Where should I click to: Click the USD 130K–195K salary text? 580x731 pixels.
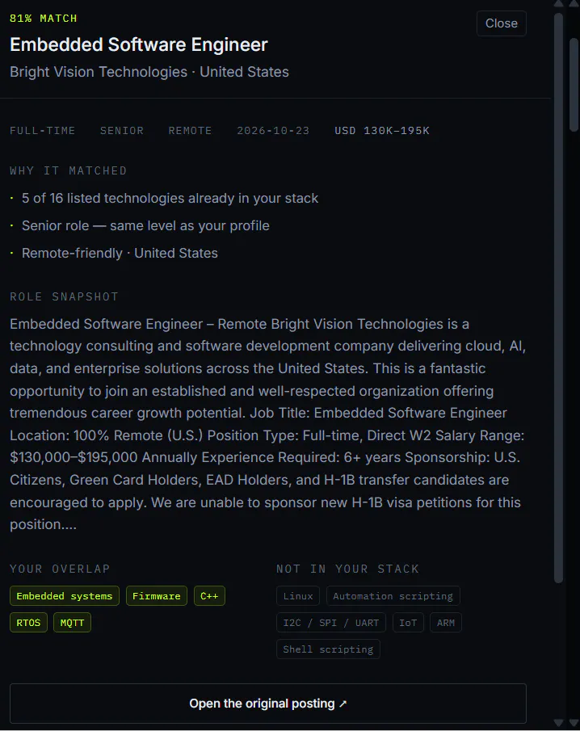tap(382, 131)
